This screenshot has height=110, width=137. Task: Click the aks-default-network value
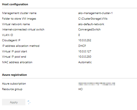(x=91, y=24)
